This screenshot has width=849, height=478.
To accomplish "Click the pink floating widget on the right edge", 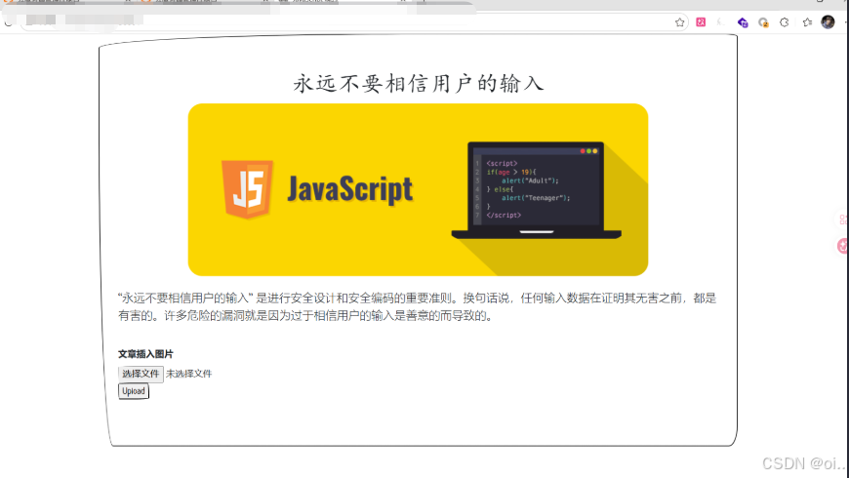I will (x=842, y=246).
